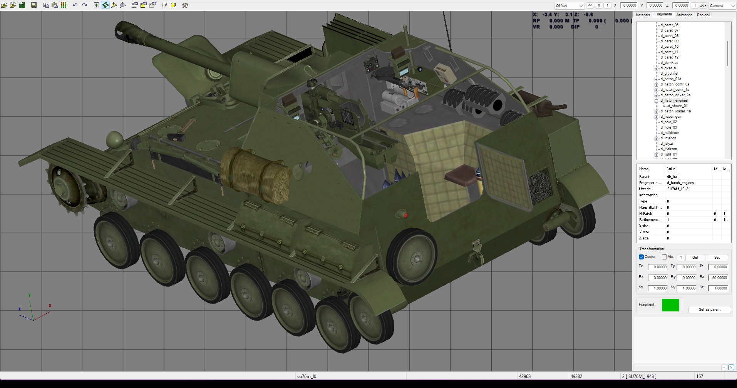This screenshot has height=388, width=737.
Task: Click the Z offset input field
Action: coord(681,5)
